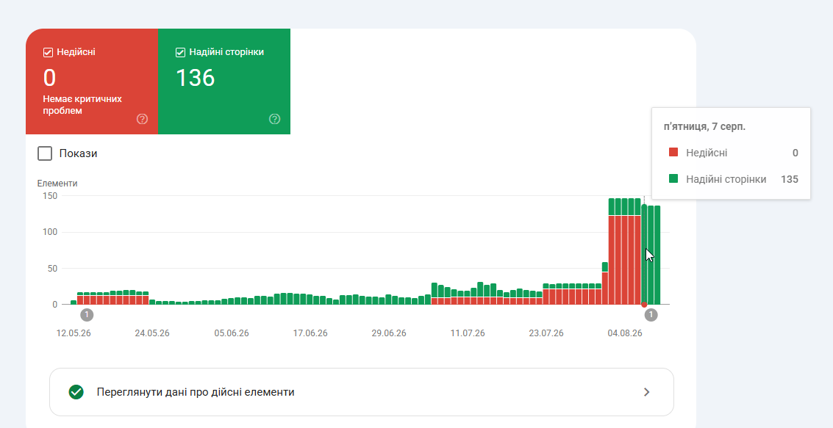Image resolution: width=833 pixels, height=428 pixels.
Task: Click the green Надійні сторінки swatch in the tooltip
Action: pyautogui.click(x=673, y=178)
